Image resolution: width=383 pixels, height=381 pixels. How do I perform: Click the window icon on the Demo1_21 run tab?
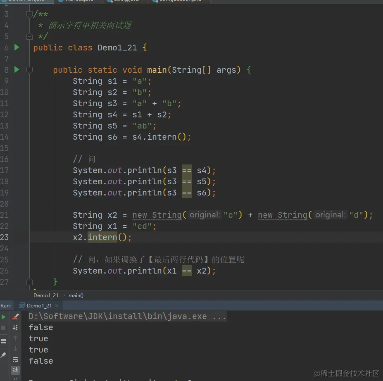click(x=22, y=305)
